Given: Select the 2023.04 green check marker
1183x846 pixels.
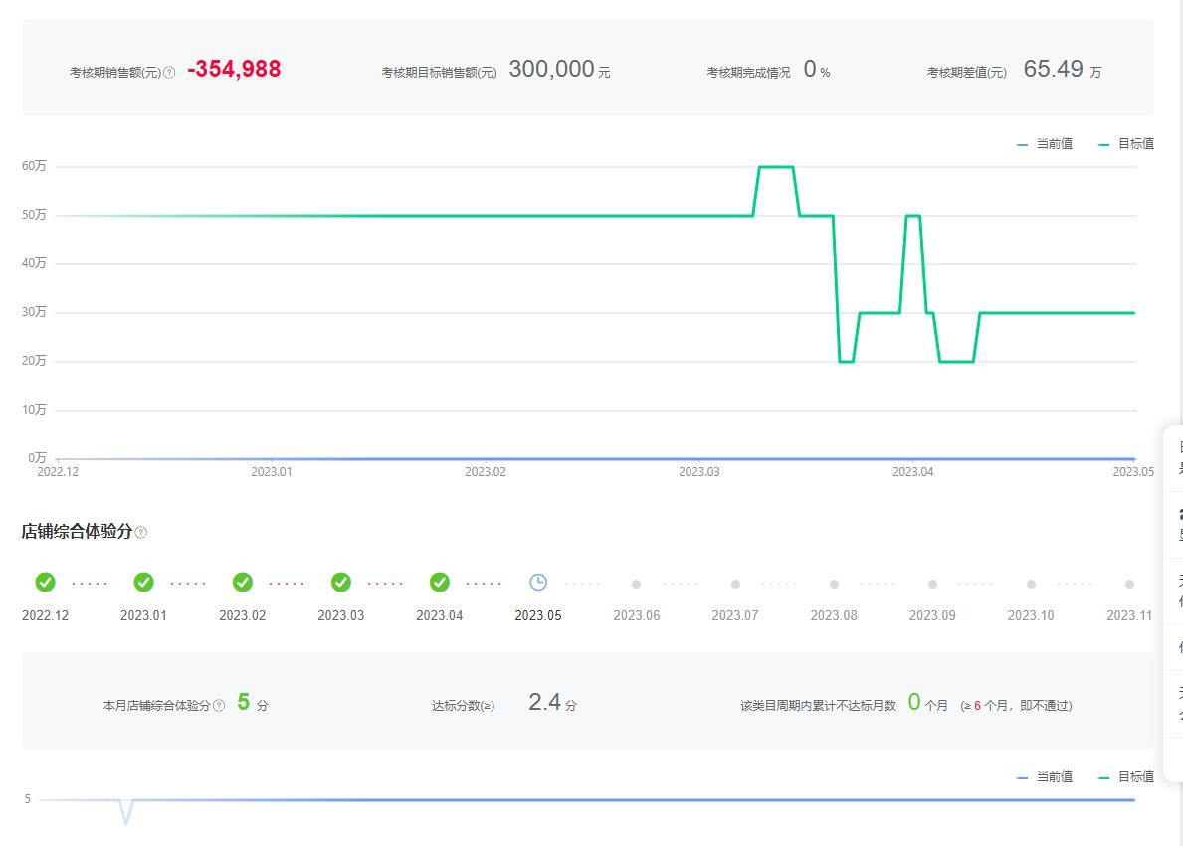Looking at the screenshot, I should click(439, 583).
